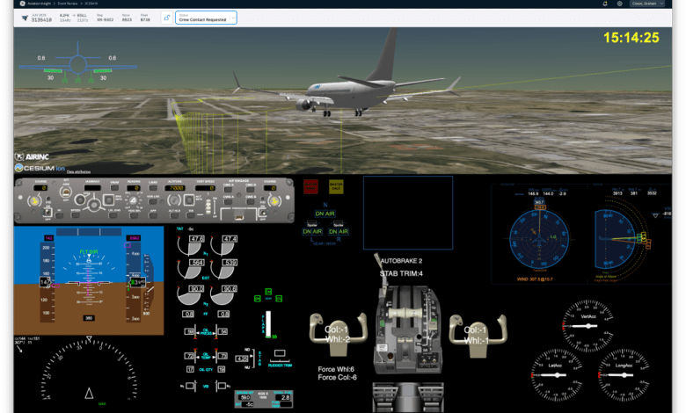Click the Aviation Insight breadcrumb
The image size is (686, 413).
click(x=40, y=4)
